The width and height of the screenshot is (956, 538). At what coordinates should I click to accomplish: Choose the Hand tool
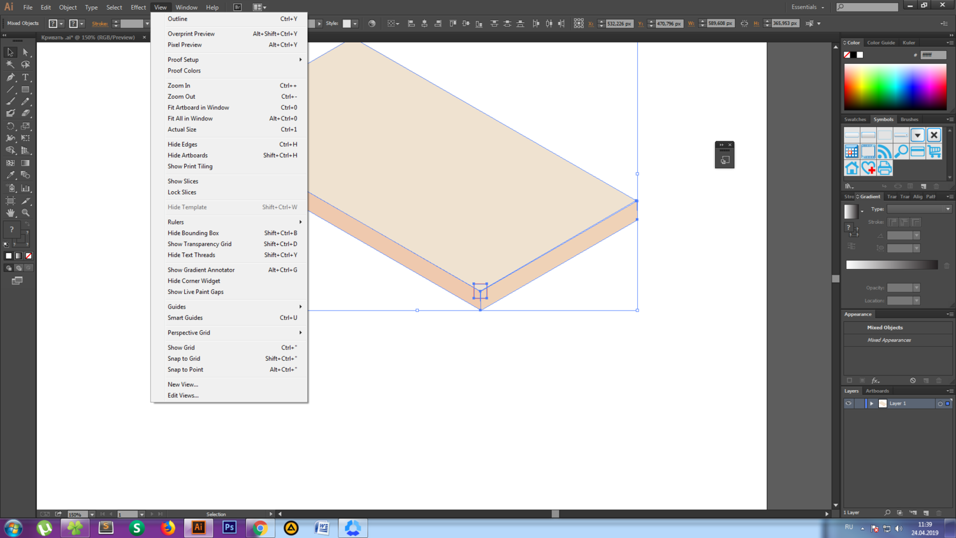tap(10, 213)
